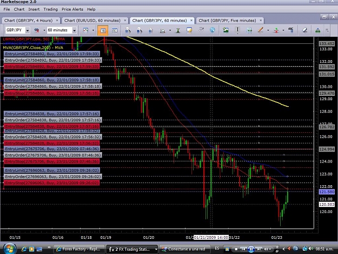
Task: Select the eraser tool icon
Action: (304, 30)
